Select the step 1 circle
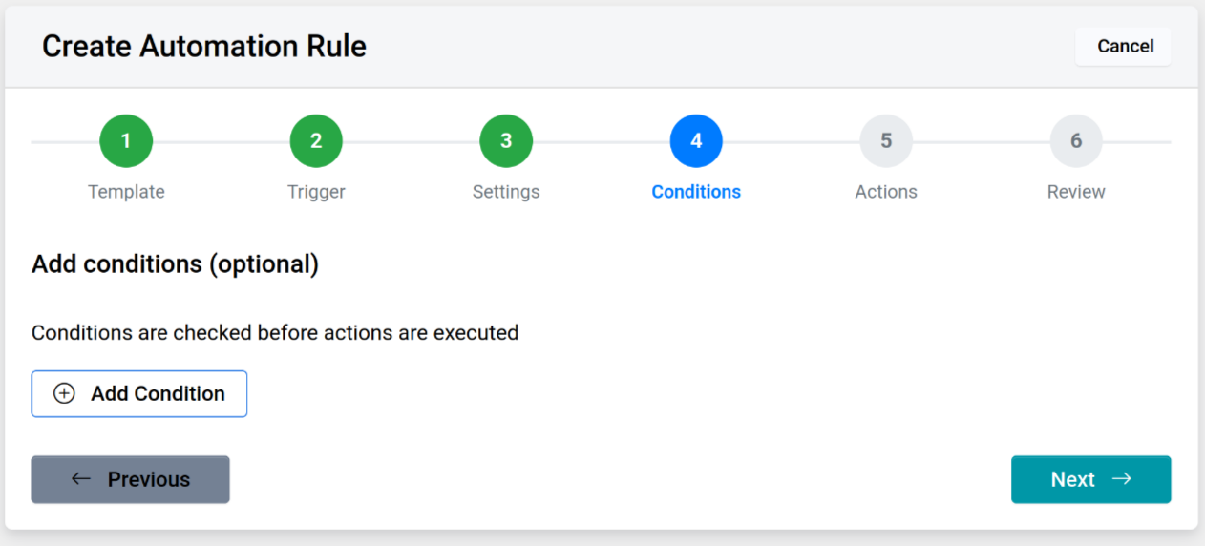The height and width of the screenshot is (546, 1205). pos(126,141)
